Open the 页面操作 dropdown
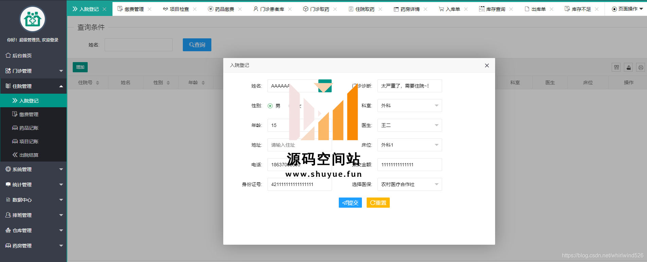 click(x=627, y=9)
